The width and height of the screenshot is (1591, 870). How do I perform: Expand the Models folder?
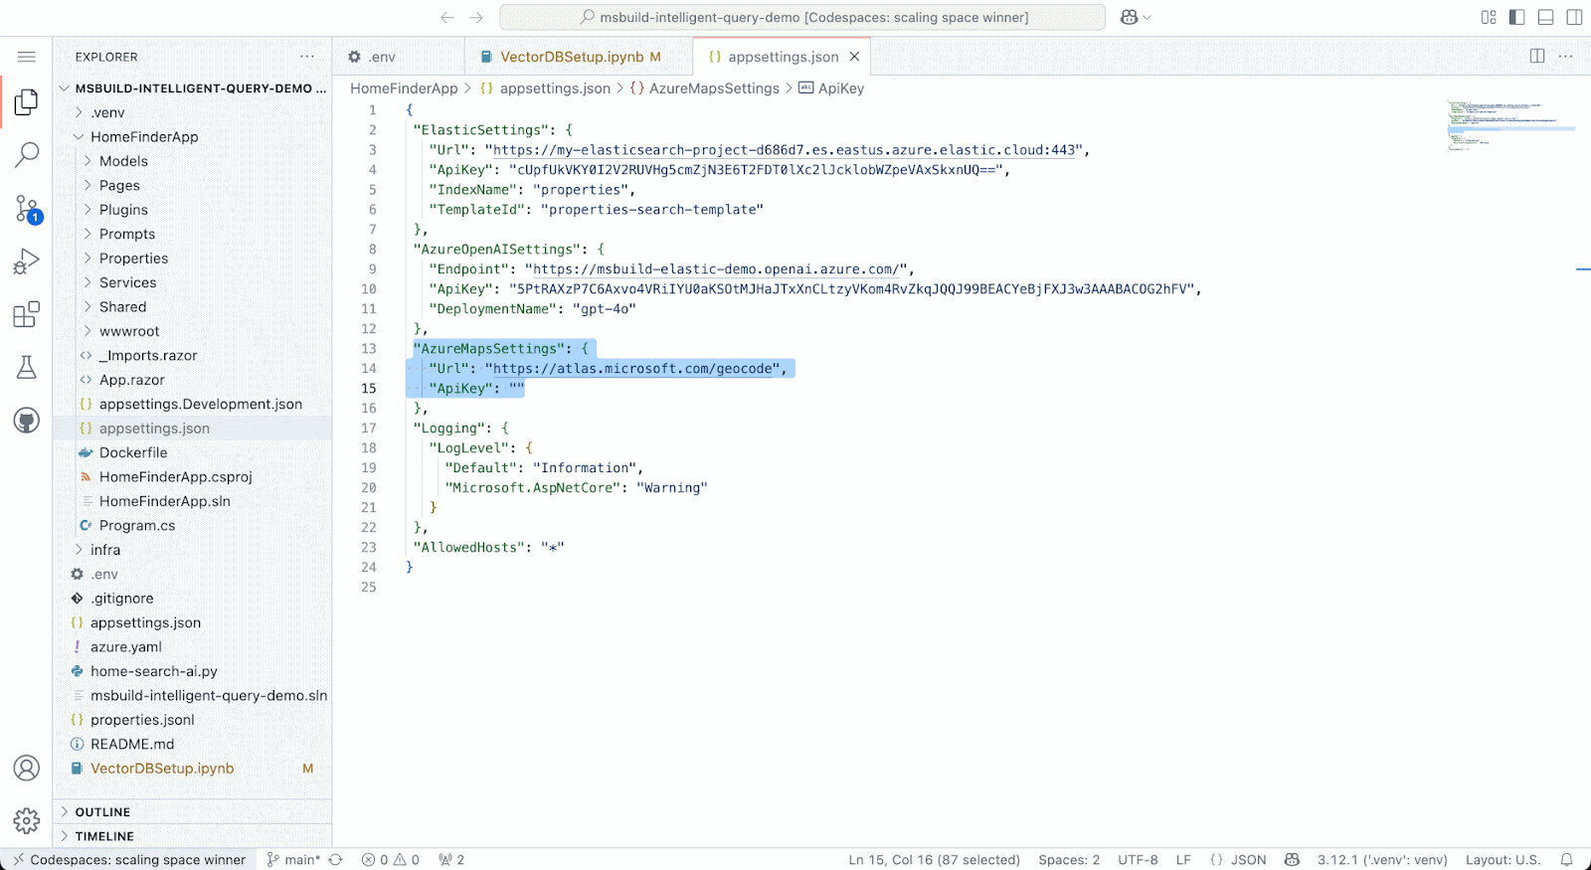pos(123,161)
